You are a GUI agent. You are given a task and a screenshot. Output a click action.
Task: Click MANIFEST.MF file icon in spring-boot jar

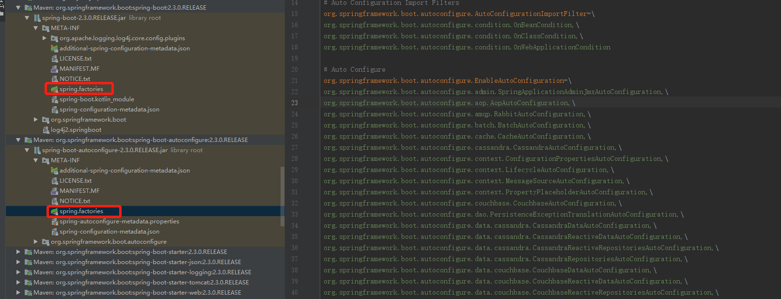click(54, 69)
